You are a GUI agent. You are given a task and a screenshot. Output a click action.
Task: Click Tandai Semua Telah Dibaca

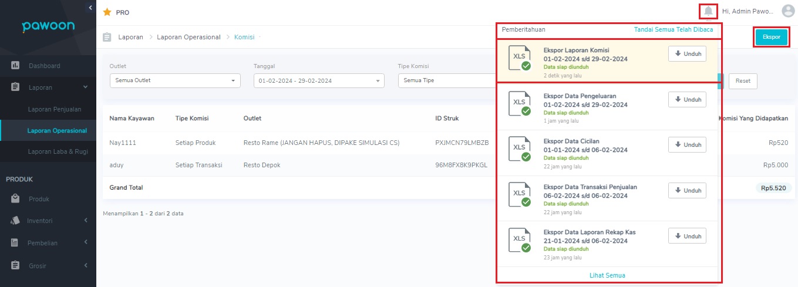click(x=674, y=29)
